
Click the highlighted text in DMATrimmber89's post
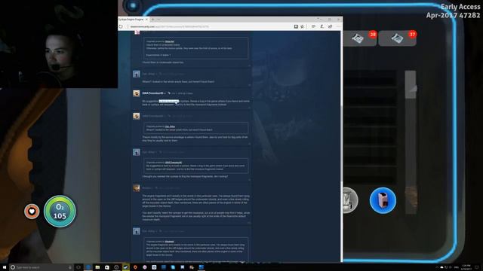[168, 101]
